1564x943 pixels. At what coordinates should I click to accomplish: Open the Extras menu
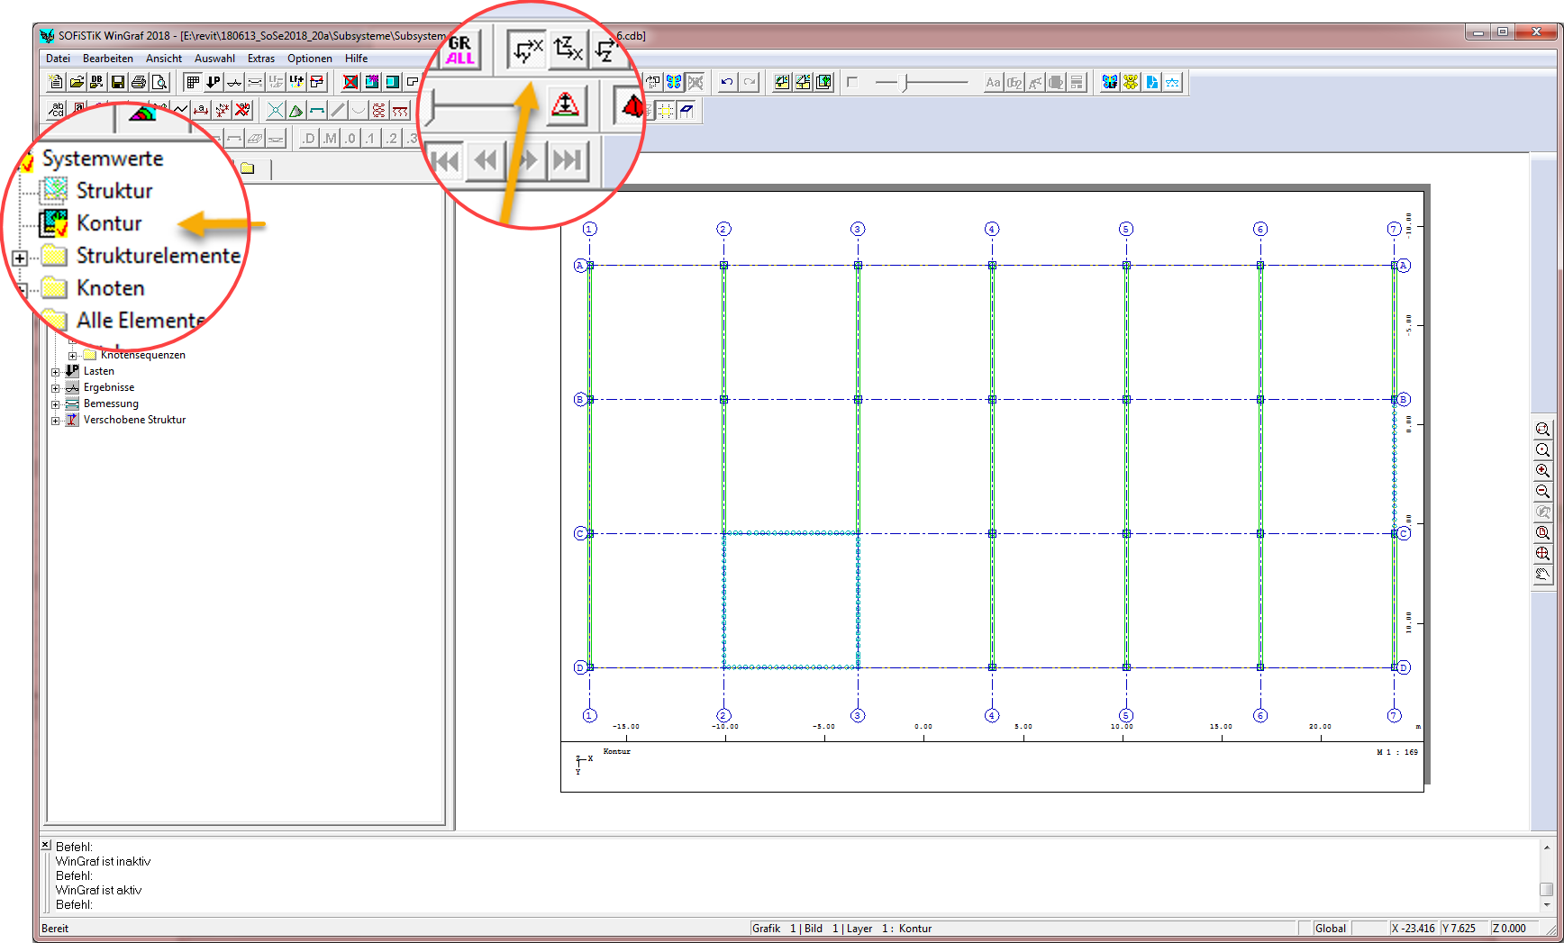[261, 59]
